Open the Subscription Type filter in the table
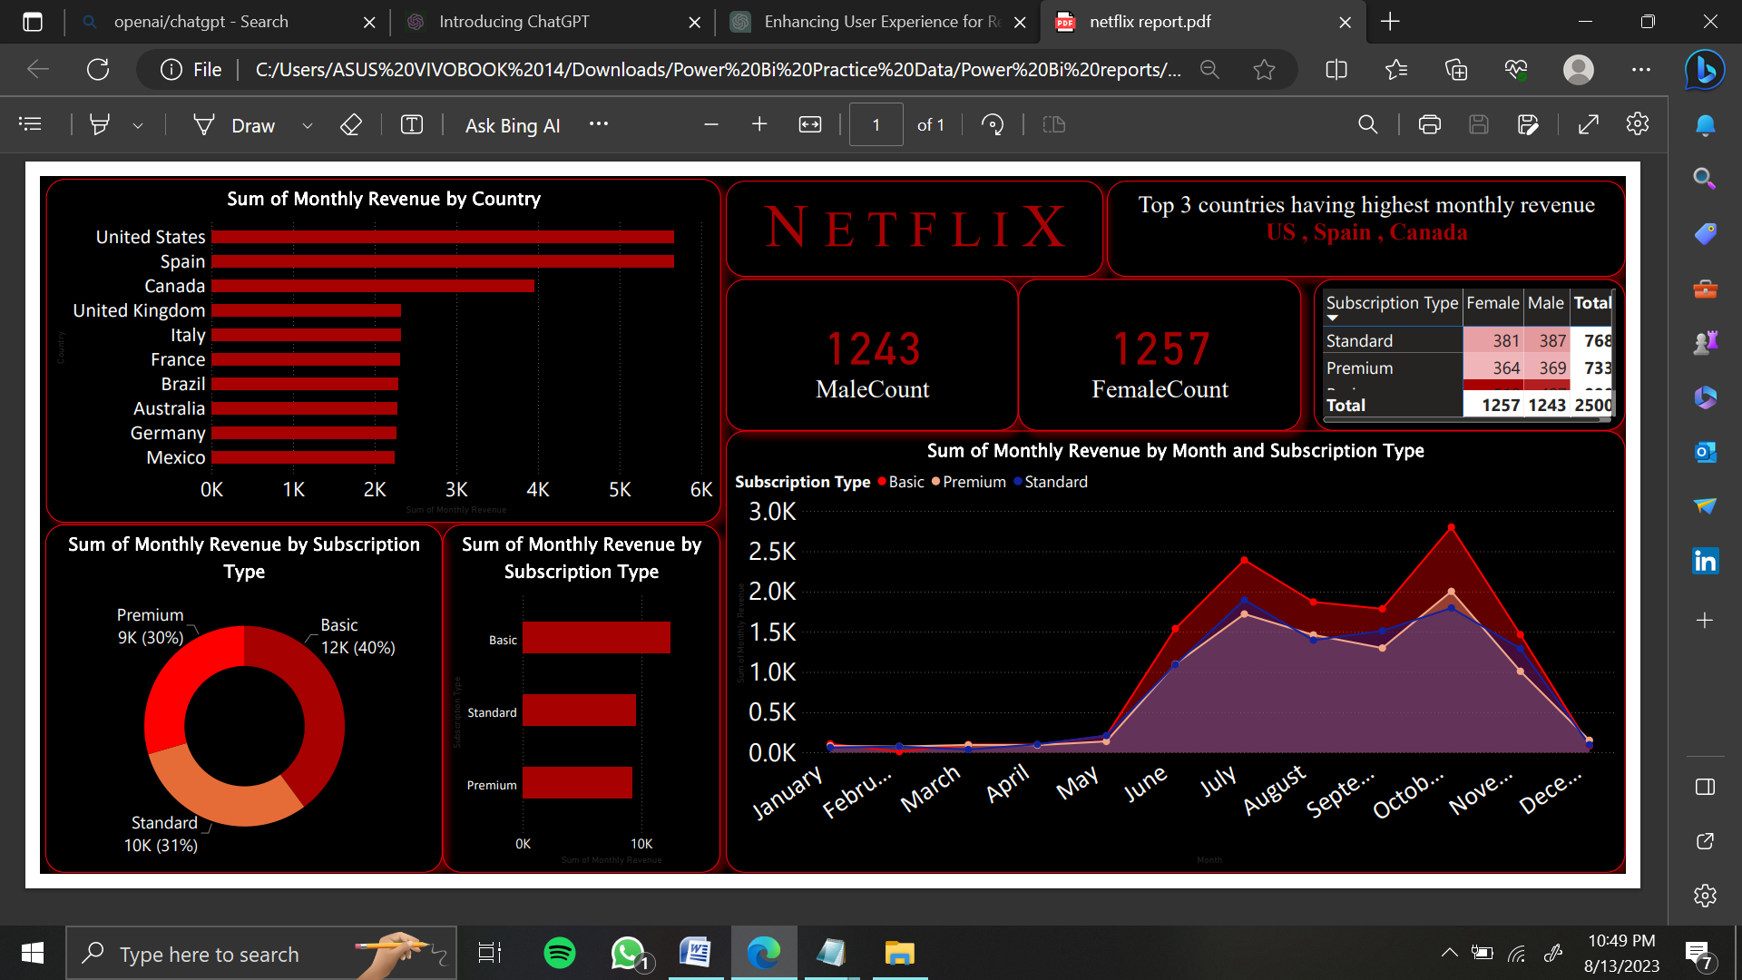Viewport: 1742px width, 980px height. click(1332, 318)
